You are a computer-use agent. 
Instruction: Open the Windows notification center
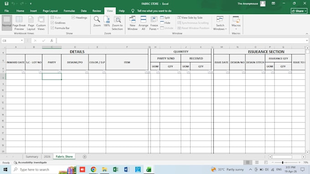tap(303, 169)
